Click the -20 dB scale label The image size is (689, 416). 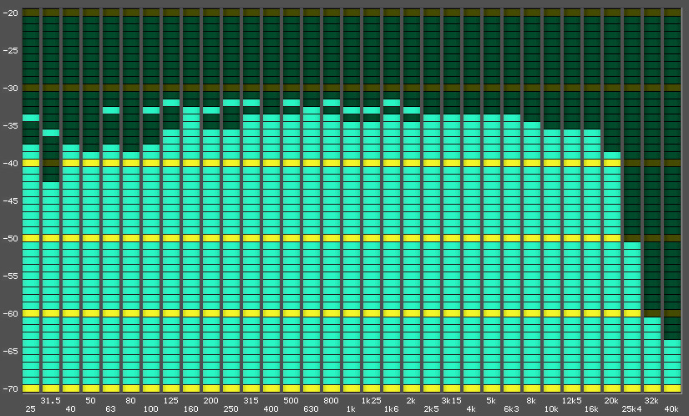tap(11, 13)
